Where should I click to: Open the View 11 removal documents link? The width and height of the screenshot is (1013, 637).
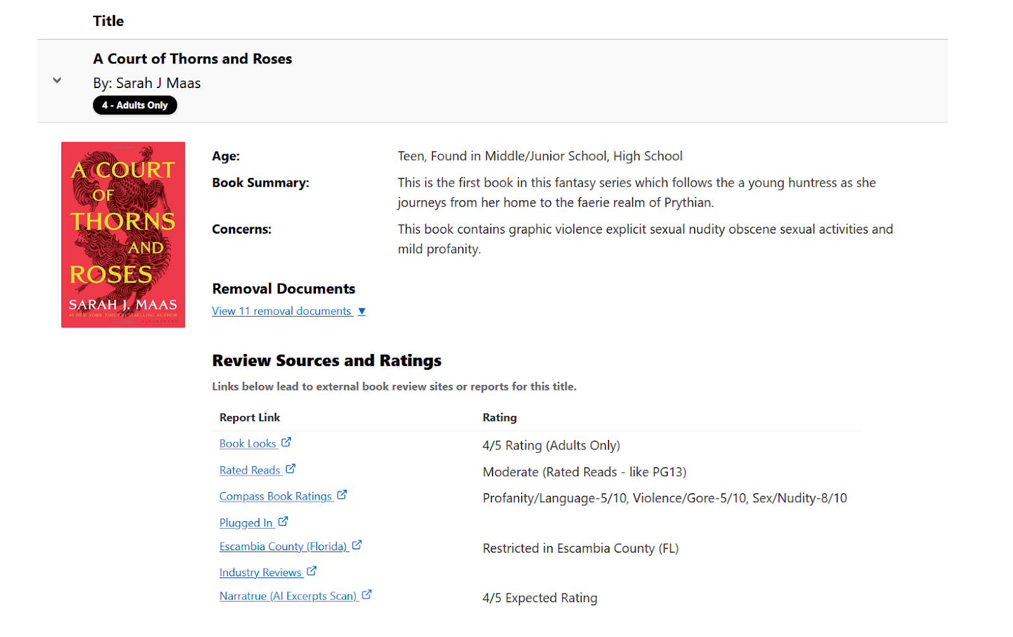click(281, 312)
